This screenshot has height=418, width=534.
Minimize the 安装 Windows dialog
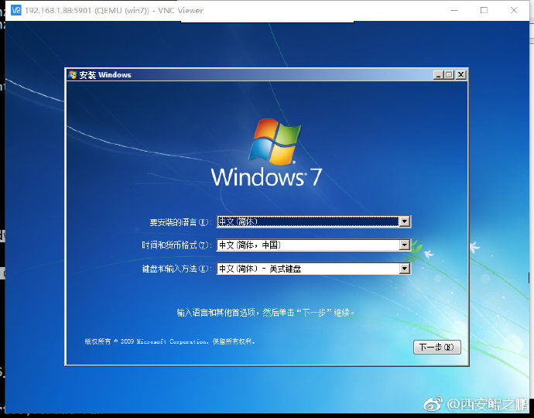coord(438,74)
